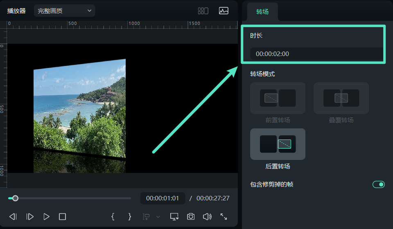The height and width of the screenshot is (229, 393).
Task: Toggle 包含修剪掉的帧 switch
Action: (x=378, y=184)
